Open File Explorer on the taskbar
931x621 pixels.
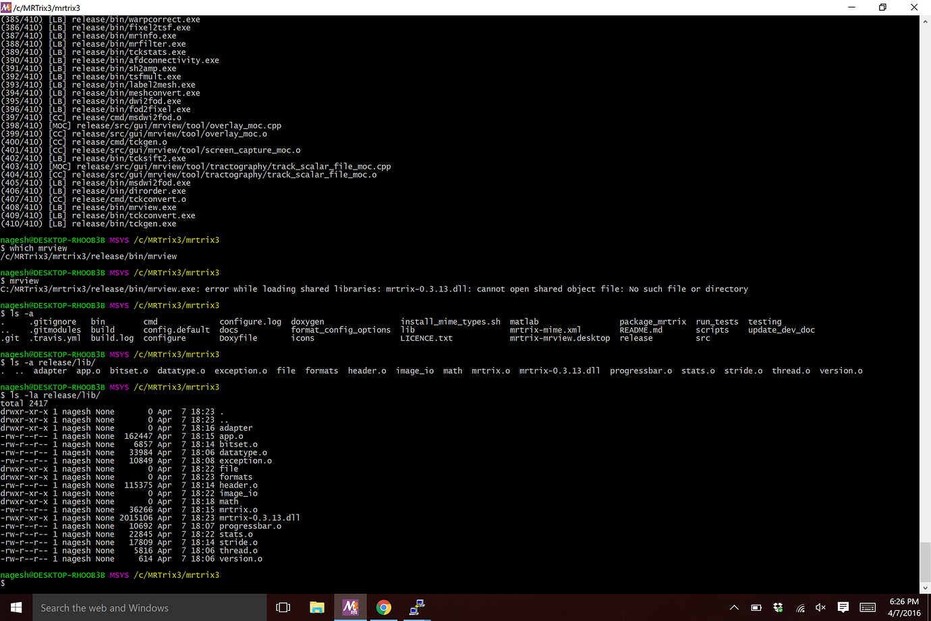317,607
